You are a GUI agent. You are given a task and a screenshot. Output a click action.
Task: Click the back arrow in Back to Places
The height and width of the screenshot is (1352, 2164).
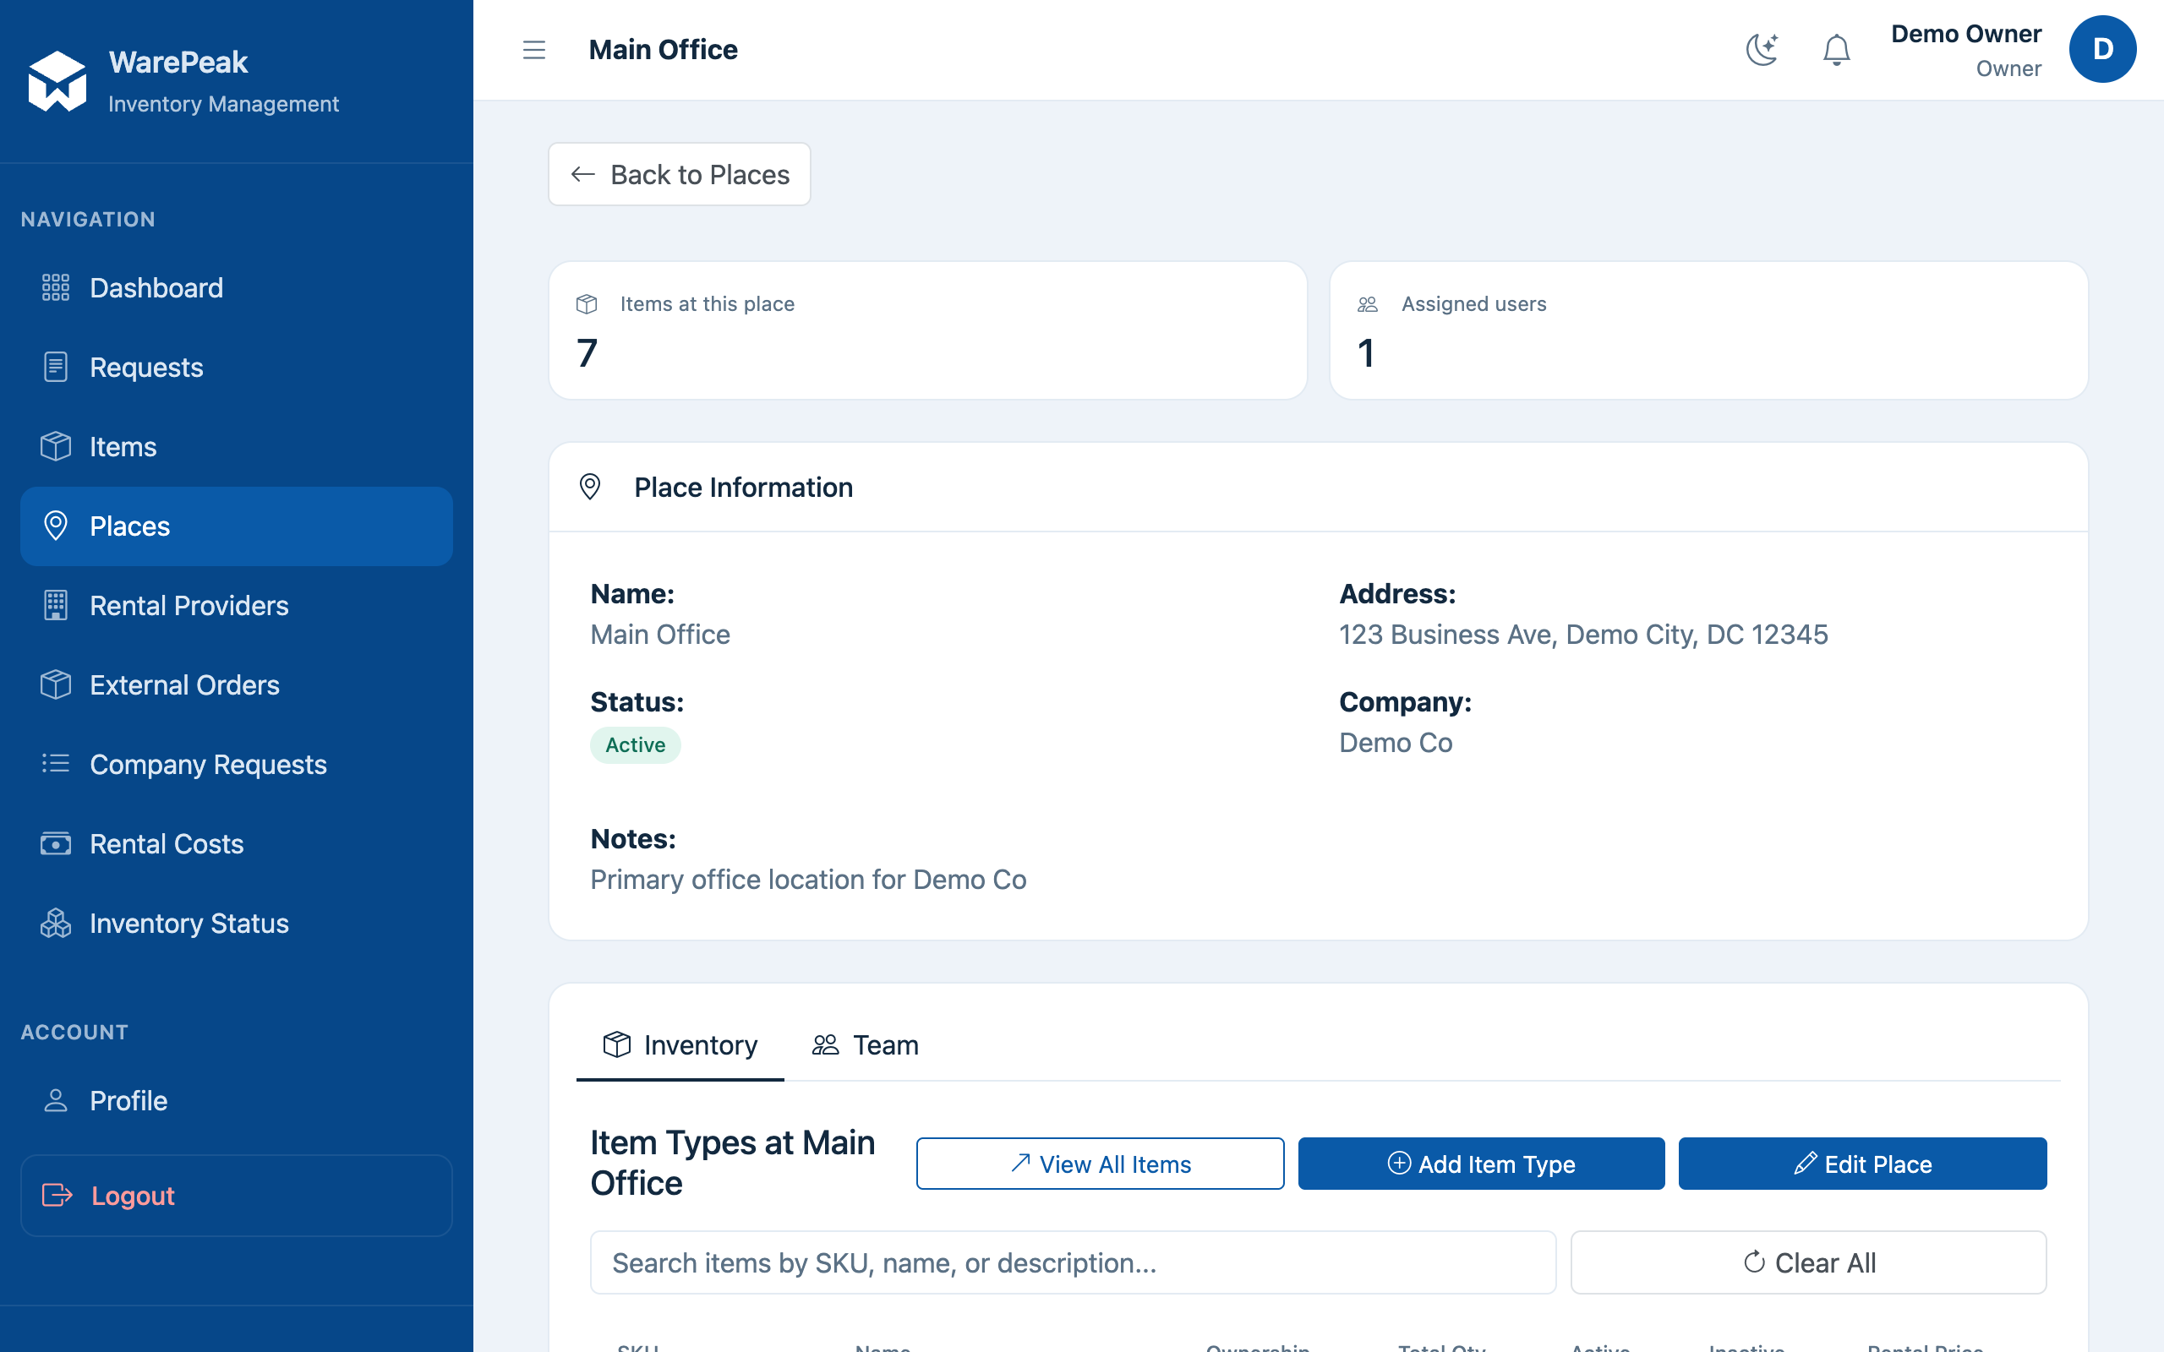[x=583, y=174]
